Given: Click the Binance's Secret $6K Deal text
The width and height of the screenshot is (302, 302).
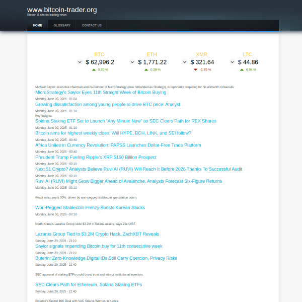Looking at the screenshot, I should tap(77, 300).
